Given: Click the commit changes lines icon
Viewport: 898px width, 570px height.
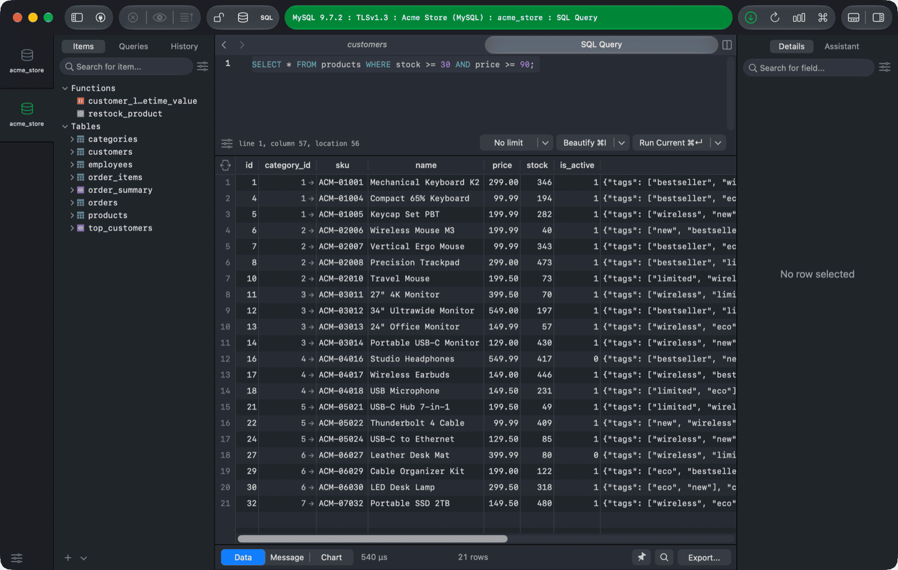Looking at the screenshot, I should coord(187,17).
